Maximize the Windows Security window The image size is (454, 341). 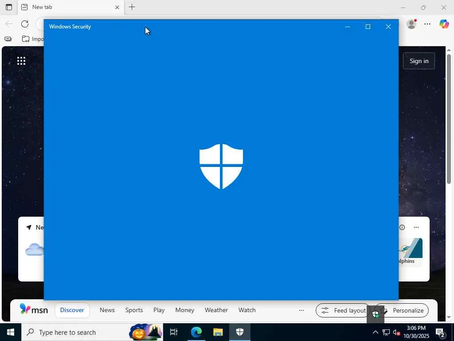pyautogui.click(x=368, y=27)
